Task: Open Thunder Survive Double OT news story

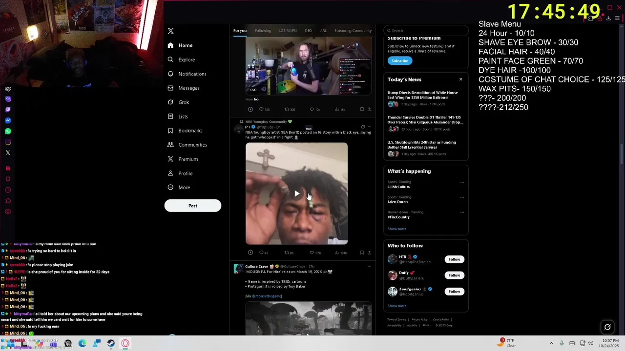Action: (x=426, y=123)
